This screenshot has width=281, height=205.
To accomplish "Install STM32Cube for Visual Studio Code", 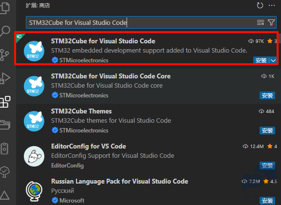I will [x=261, y=60].
